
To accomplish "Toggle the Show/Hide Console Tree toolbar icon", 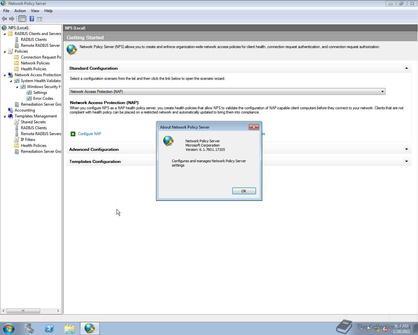I will click(x=22, y=19).
